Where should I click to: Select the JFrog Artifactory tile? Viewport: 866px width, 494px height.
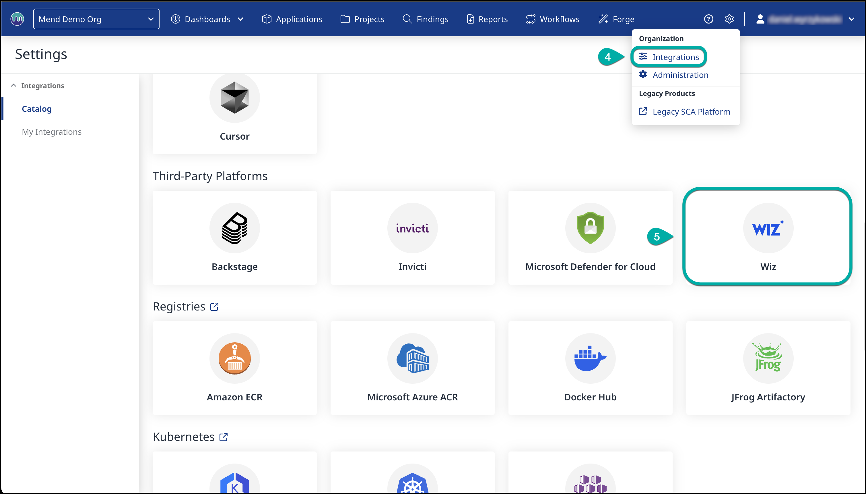(768, 368)
